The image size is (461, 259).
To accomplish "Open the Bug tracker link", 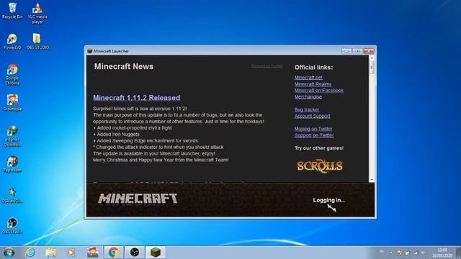I will [307, 109].
